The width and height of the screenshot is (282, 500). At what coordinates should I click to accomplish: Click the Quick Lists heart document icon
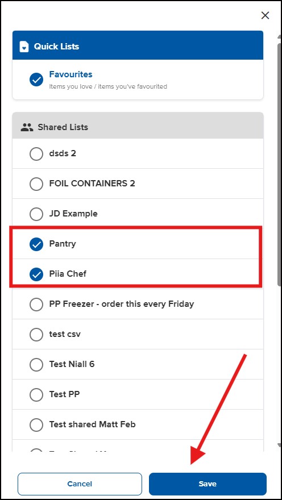point(24,47)
